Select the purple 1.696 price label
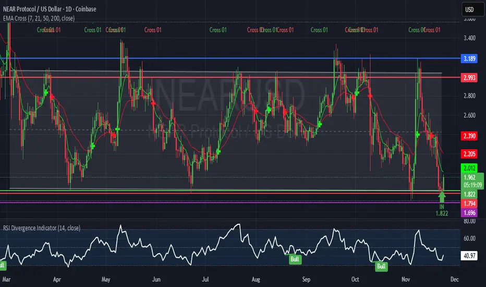 pyautogui.click(x=469, y=213)
